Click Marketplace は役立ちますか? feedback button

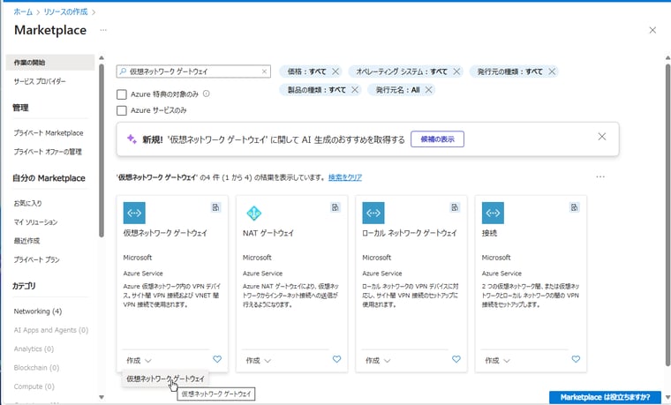coord(605,397)
